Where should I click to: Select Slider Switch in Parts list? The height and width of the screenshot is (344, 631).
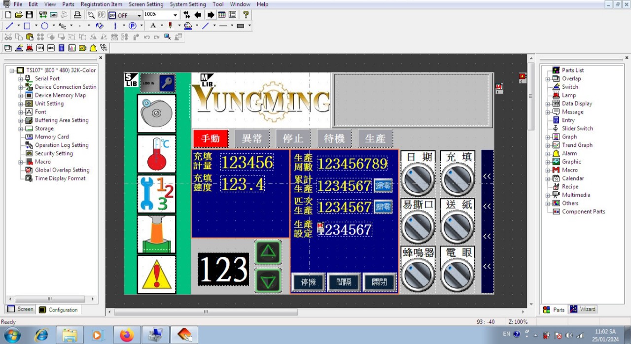577,129
